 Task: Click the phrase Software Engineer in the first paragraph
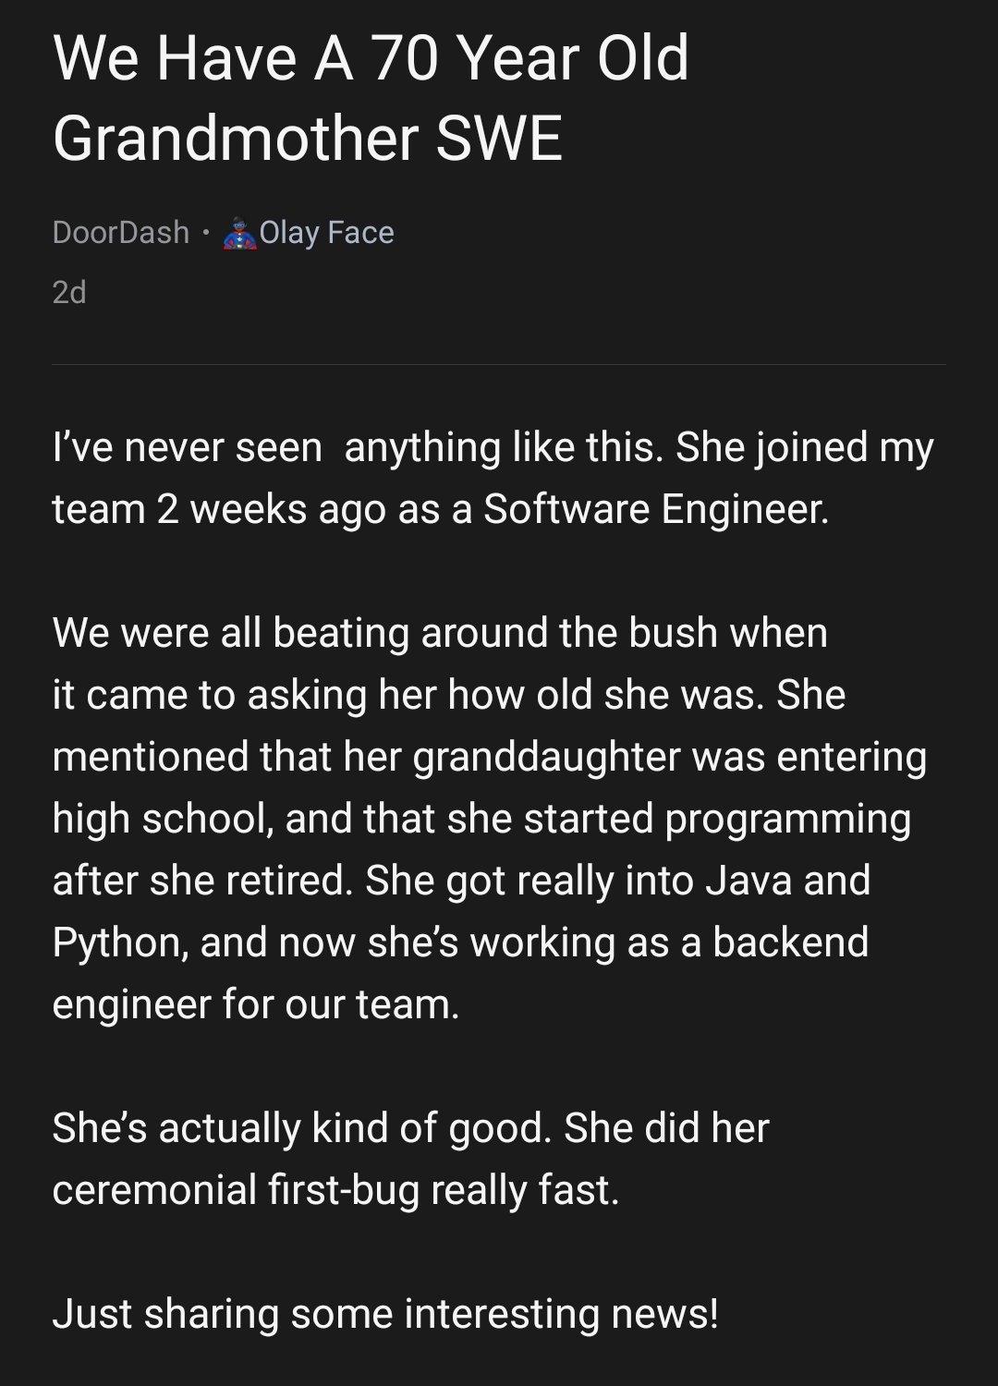[655, 509]
